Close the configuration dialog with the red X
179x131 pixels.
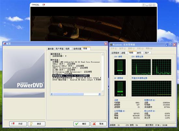click(106, 44)
